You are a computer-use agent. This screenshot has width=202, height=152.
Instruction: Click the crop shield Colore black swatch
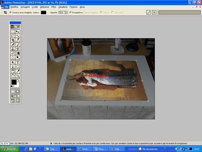click(44, 13)
